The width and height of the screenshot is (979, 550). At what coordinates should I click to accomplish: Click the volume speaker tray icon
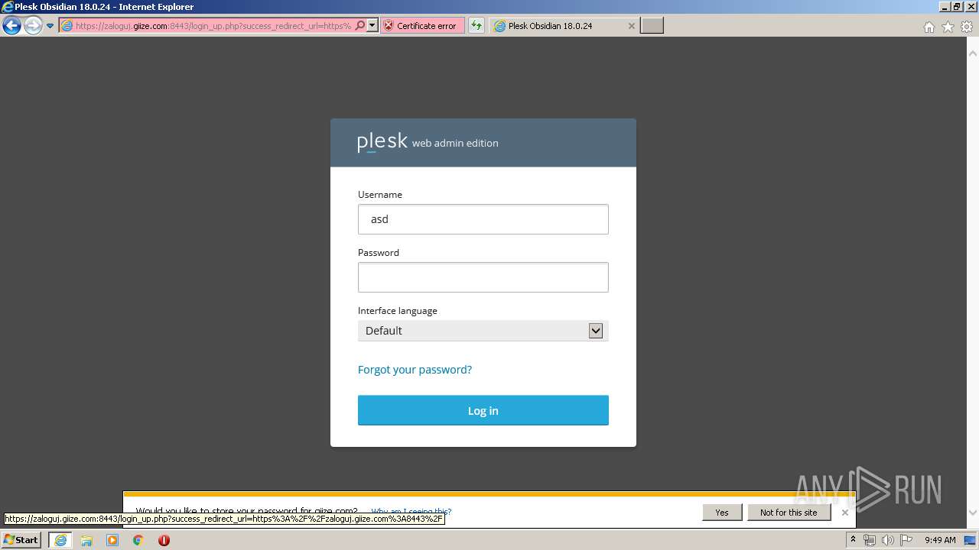(x=887, y=540)
